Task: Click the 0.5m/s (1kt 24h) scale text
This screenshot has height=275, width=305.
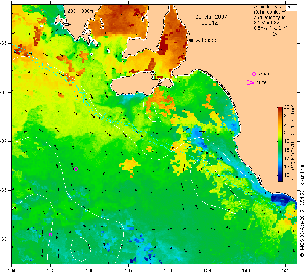Action: (271, 28)
